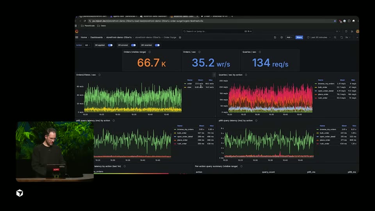
Task: Open the Action variable All dropdown
Action: click(x=87, y=45)
